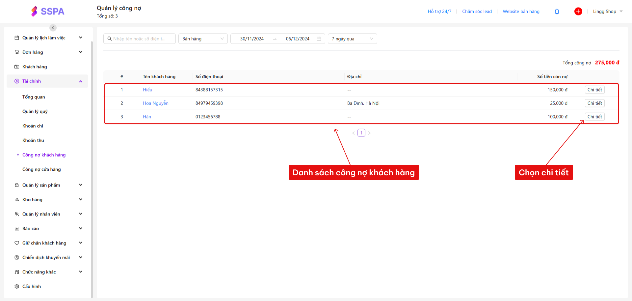Screen dimensions: 632x301
Task: Open customer Hiếu link
Action: pyautogui.click(x=147, y=90)
